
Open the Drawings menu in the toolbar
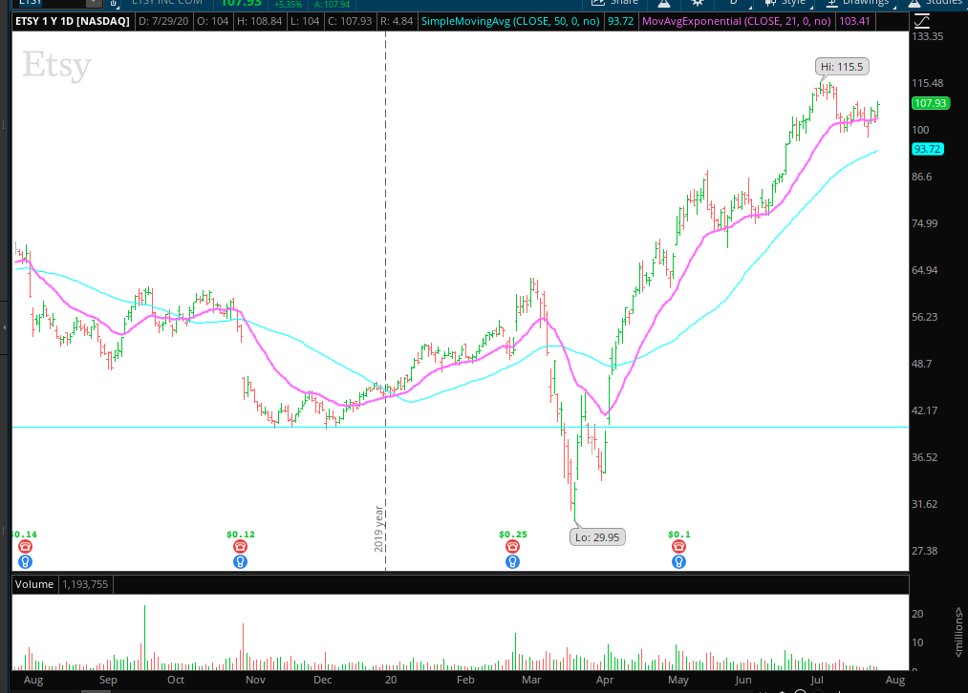[x=859, y=3]
